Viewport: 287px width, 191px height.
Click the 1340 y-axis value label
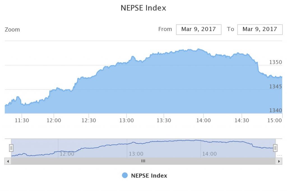coord(276,110)
